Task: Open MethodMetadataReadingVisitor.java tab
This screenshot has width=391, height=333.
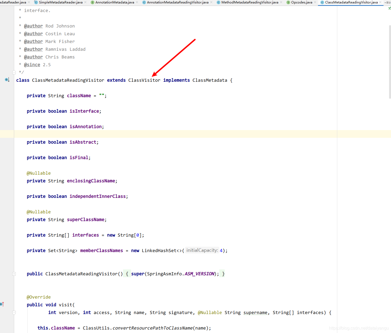Action: tap(250, 2)
